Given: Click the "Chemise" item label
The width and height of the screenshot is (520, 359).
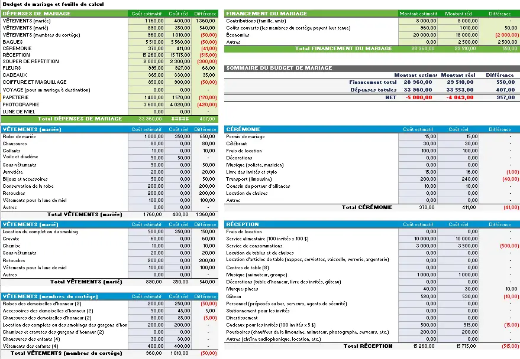Looking at the screenshot, I should [x=11, y=246].
